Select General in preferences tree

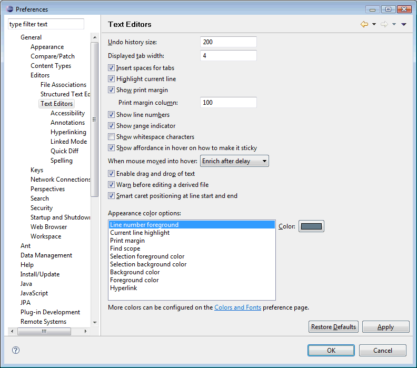click(x=31, y=37)
